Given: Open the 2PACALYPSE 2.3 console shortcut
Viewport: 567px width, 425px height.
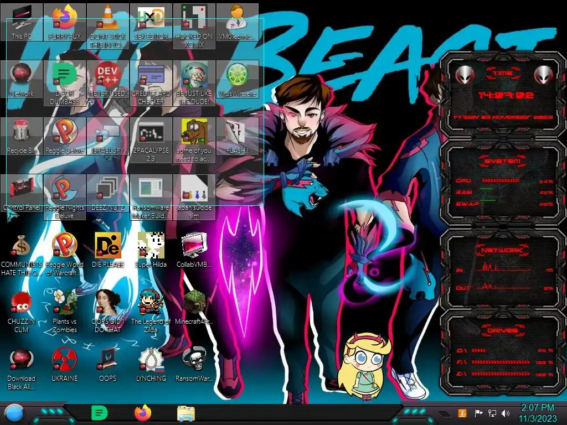Looking at the screenshot, I should (151, 140).
